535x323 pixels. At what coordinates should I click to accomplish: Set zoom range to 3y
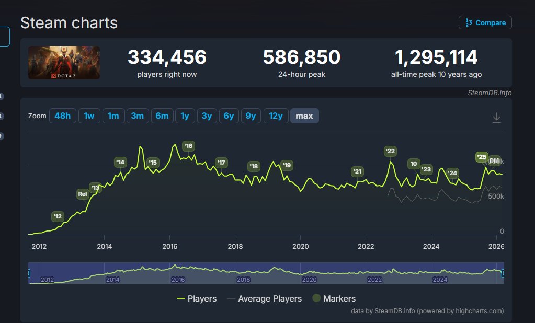(207, 116)
